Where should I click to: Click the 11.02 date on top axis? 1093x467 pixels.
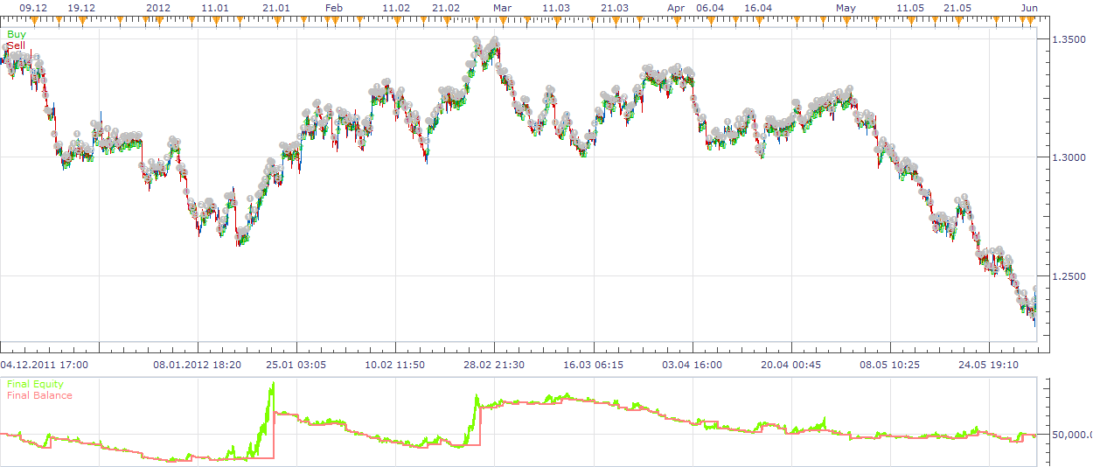397,8
